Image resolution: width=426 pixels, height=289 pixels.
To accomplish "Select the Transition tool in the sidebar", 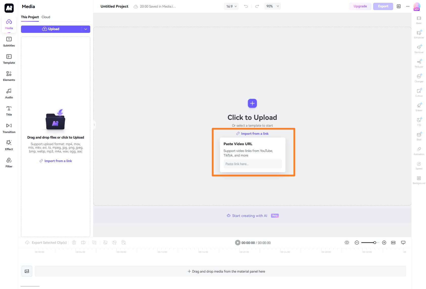I will click(9, 128).
